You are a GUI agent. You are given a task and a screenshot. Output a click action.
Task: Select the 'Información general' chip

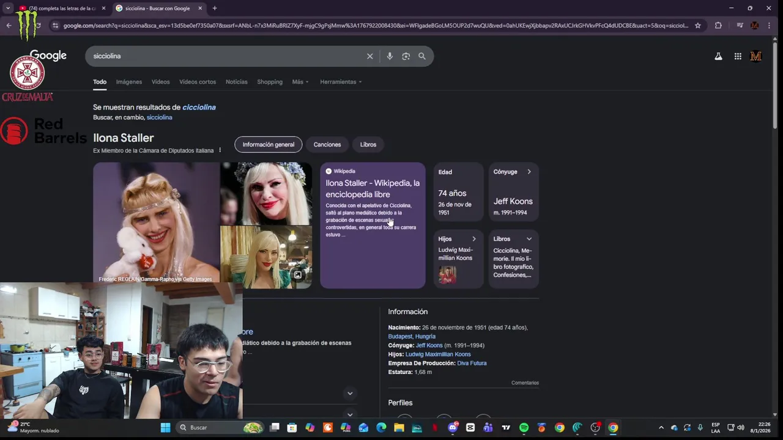[269, 145]
